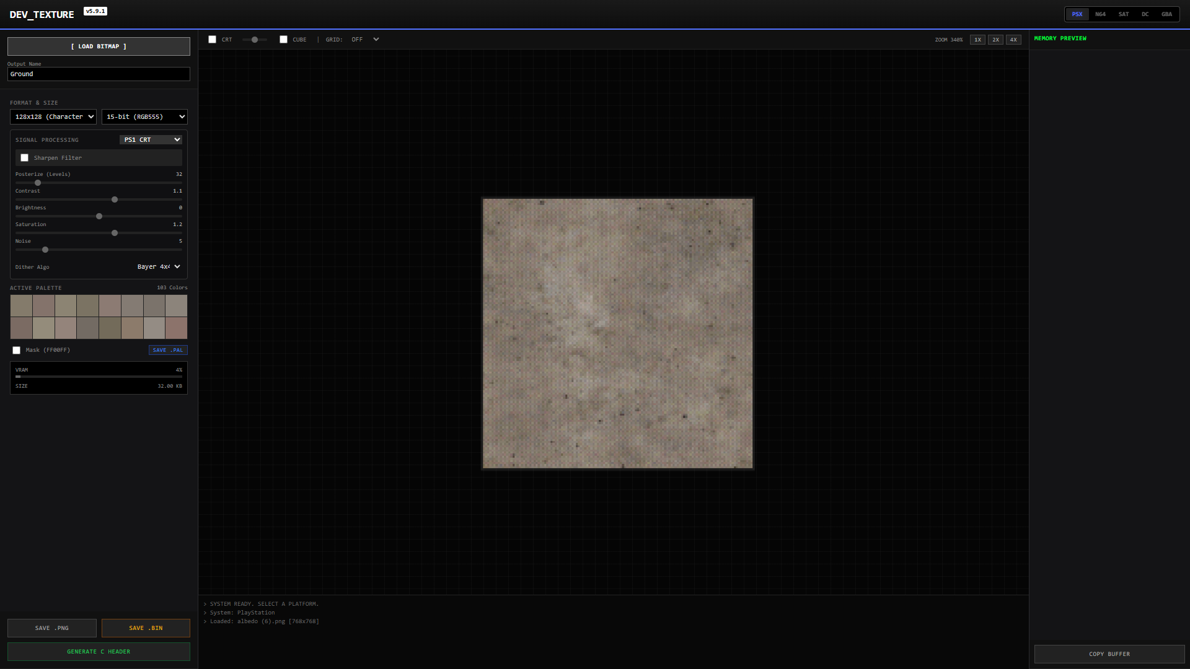Viewport: 1190px width, 669px height.
Task: Toggle the Sharpen Filter checkbox
Action: (x=25, y=158)
